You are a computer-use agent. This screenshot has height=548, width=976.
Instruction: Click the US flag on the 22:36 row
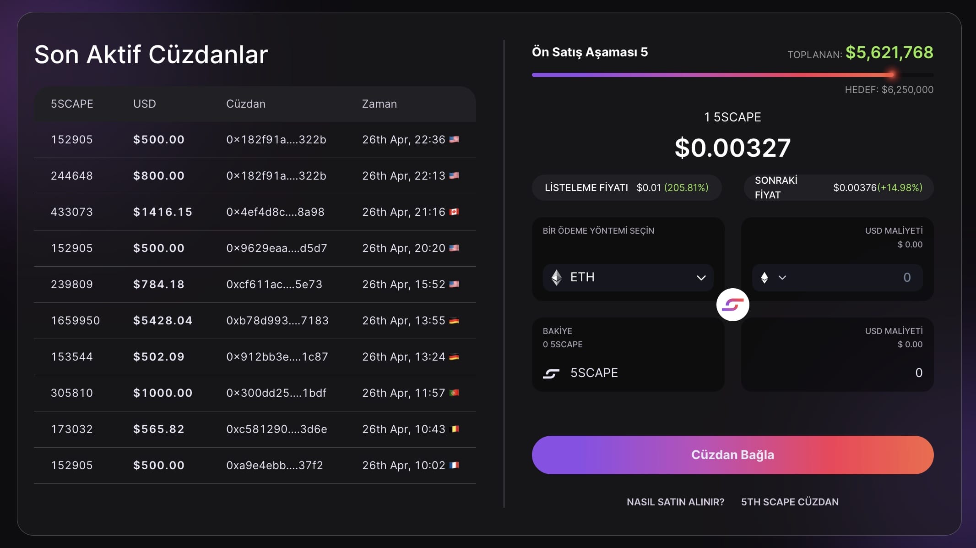pyautogui.click(x=454, y=139)
